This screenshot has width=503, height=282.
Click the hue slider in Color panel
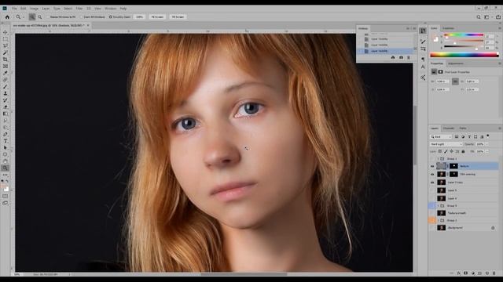click(464, 34)
